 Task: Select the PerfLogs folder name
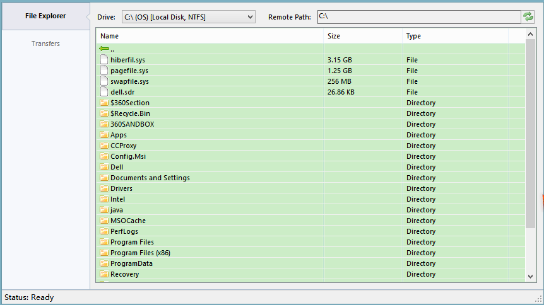tap(124, 231)
